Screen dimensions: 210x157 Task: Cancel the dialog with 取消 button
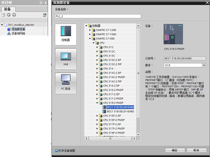click(x=196, y=150)
